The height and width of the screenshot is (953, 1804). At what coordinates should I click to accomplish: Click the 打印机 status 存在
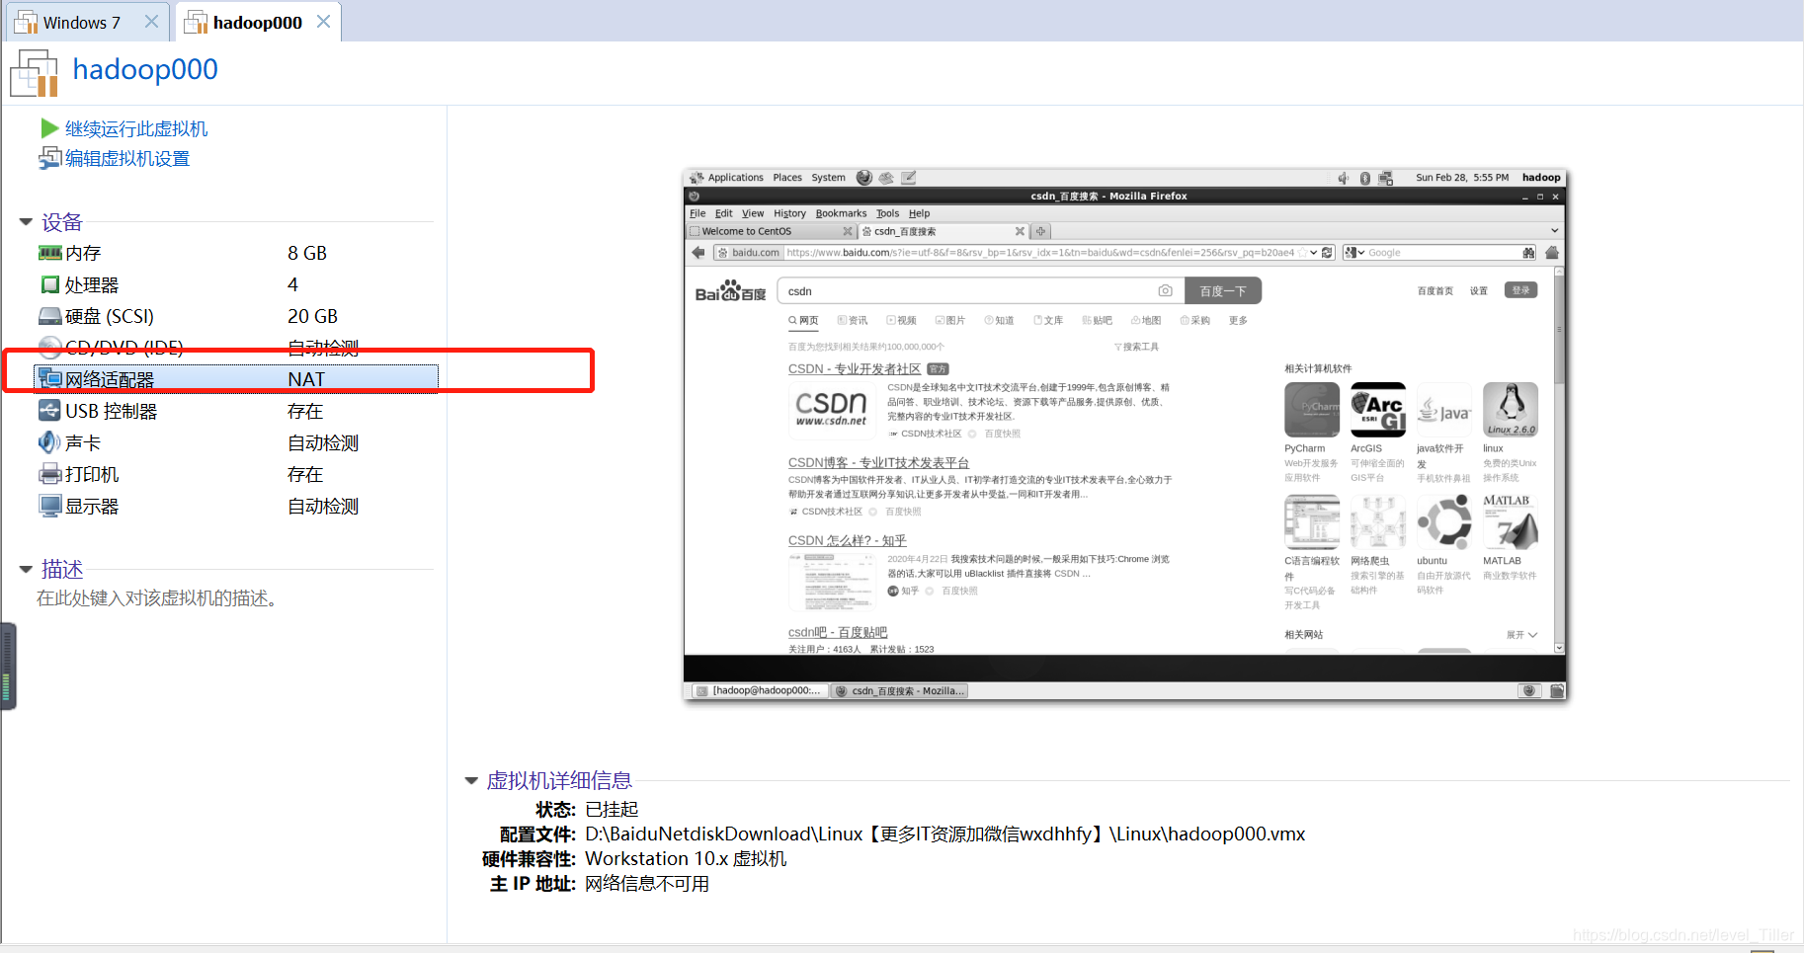[305, 474]
